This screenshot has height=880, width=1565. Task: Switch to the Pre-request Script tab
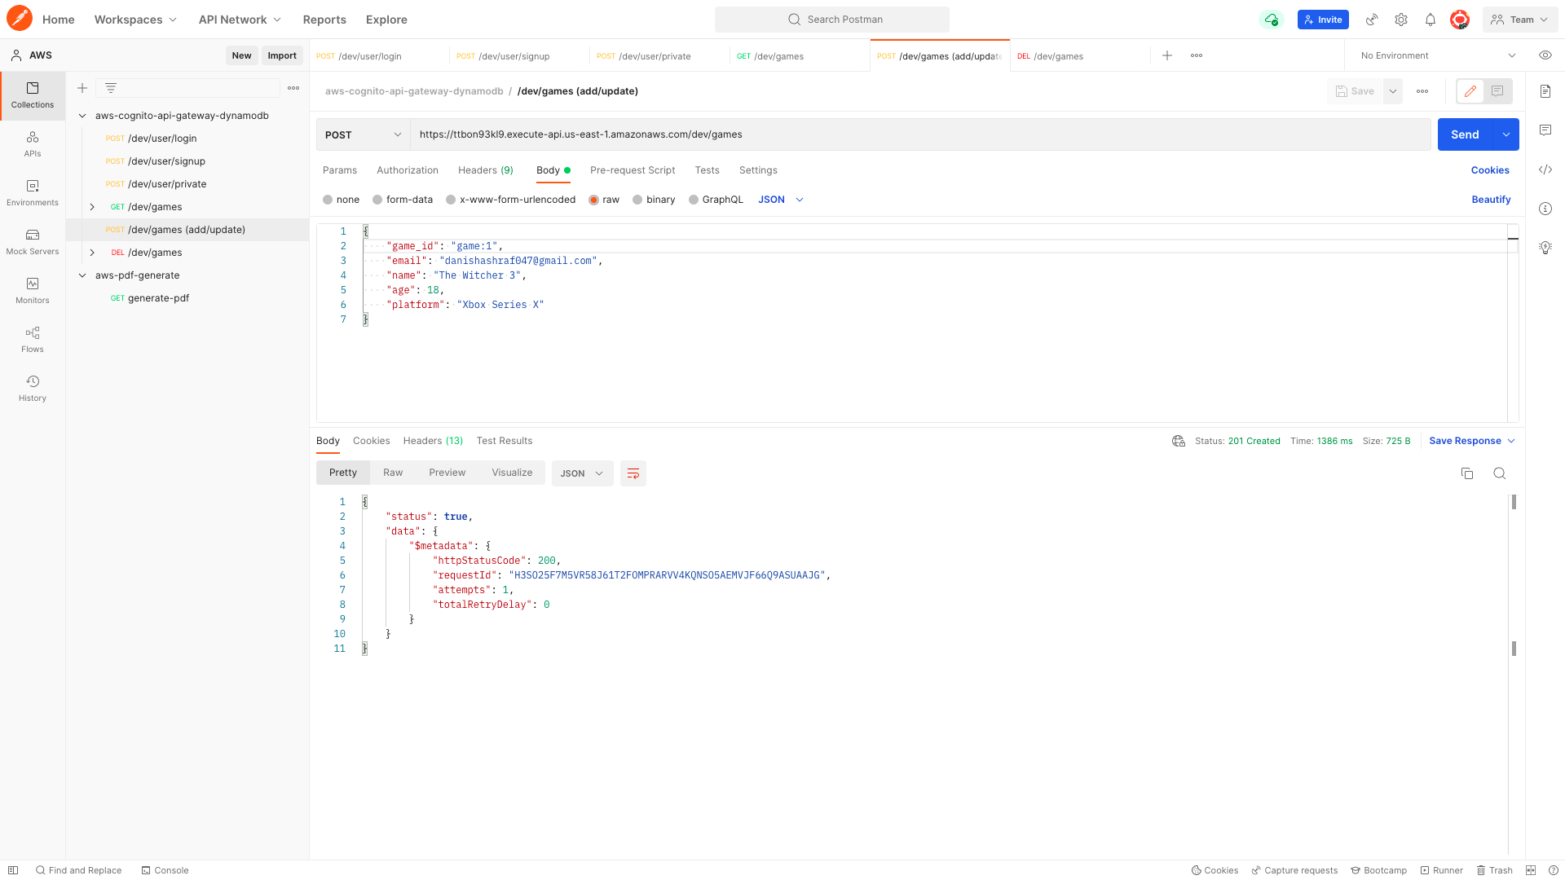point(632,170)
